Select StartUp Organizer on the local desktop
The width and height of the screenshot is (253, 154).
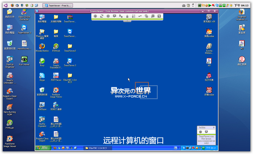coord(10,62)
